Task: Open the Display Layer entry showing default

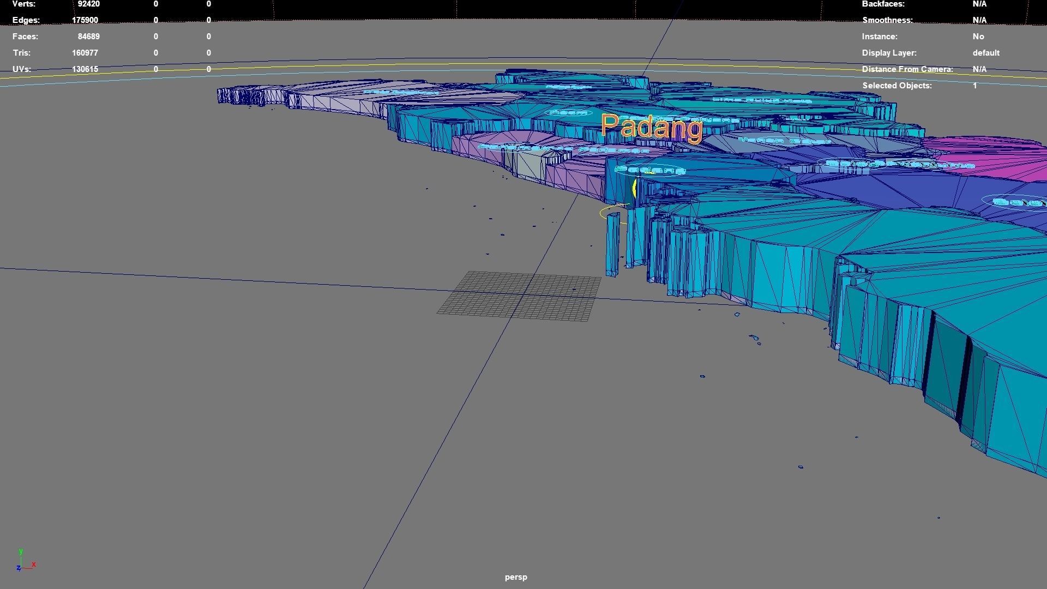Action: tap(986, 53)
